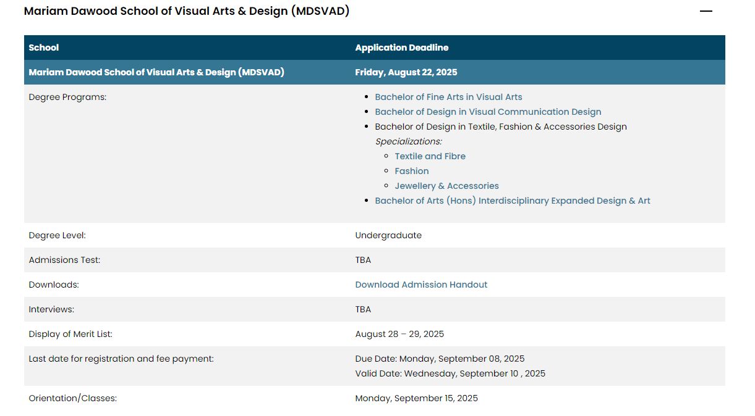Click 'Due Date: Monday, September 08, 2025'
Viewport: 755px width, 416px height.
click(440, 359)
